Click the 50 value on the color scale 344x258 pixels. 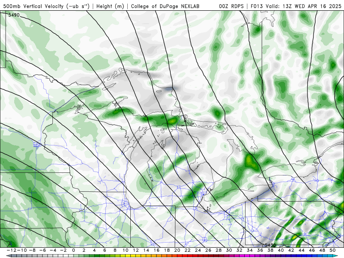click(332, 250)
